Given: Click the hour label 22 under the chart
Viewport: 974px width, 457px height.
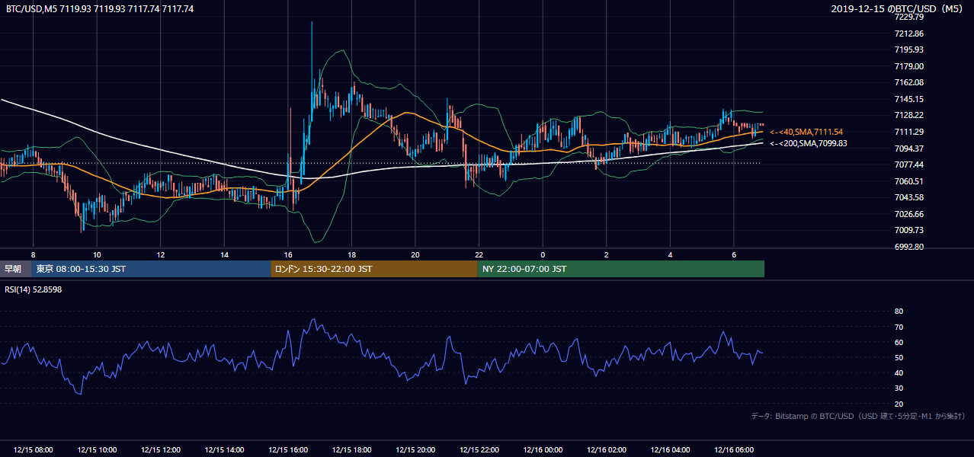Looking at the screenshot, I should pyautogui.click(x=479, y=254).
